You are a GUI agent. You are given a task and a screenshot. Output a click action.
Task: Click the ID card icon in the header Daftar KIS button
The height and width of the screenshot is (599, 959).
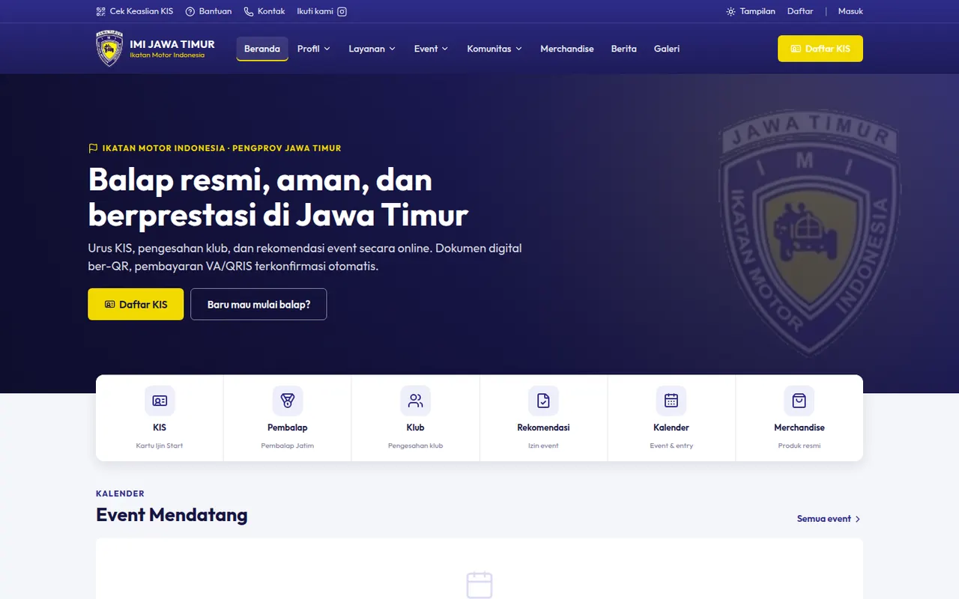point(796,49)
